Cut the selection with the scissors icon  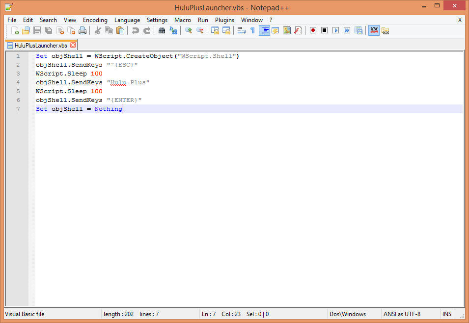(x=98, y=30)
